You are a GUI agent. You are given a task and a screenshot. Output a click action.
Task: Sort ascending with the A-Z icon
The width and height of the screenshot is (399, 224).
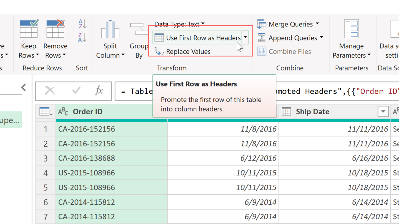point(82,24)
